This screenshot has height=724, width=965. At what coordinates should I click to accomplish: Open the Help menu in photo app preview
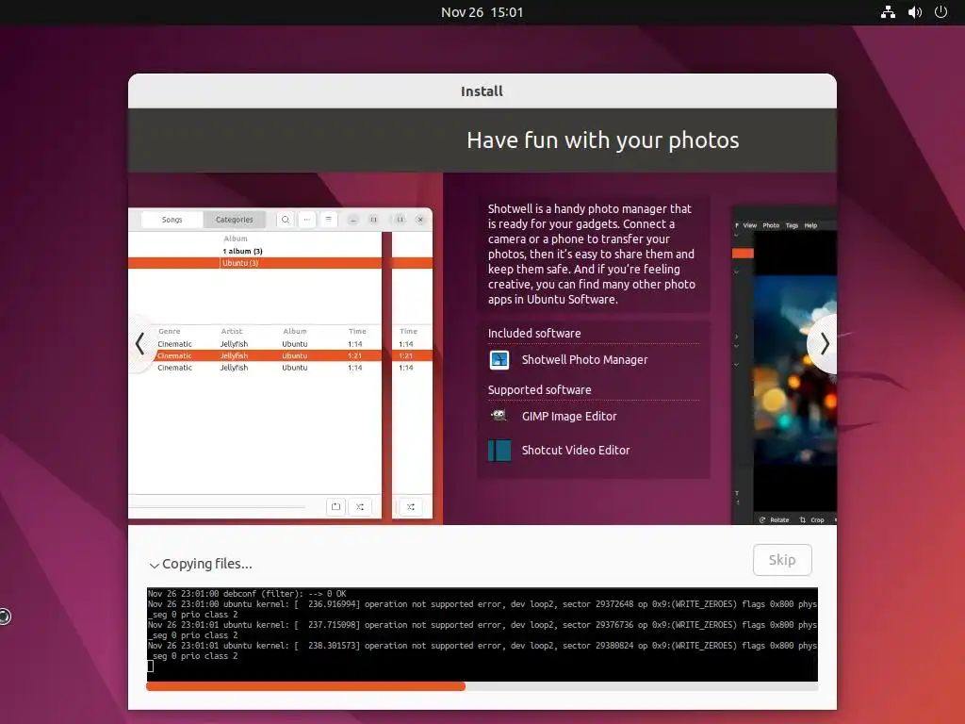(811, 225)
